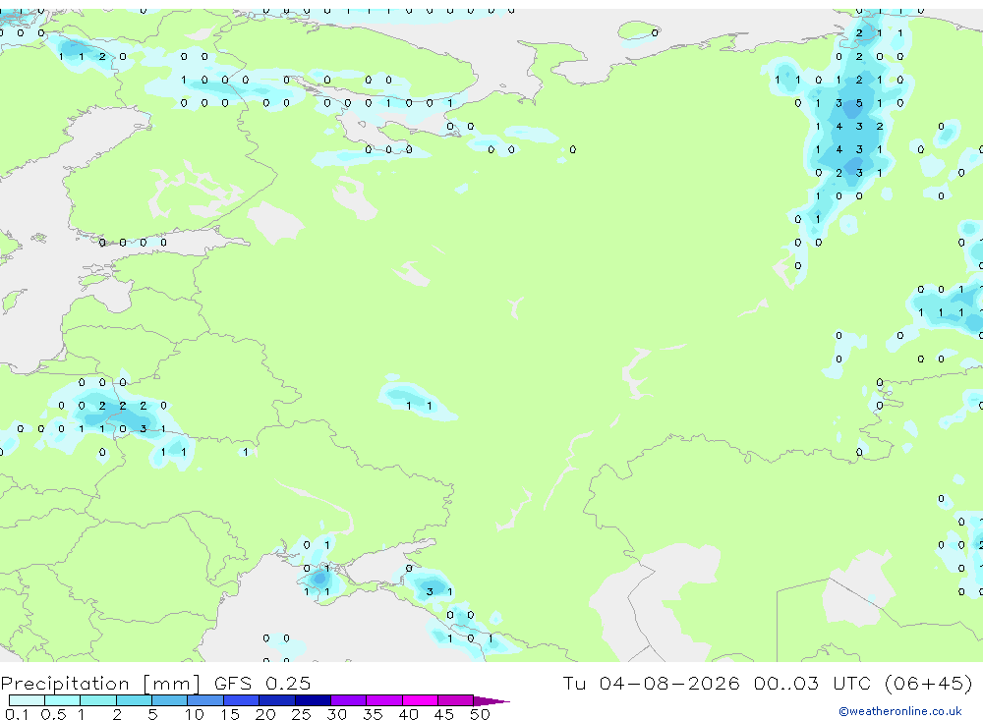The height and width of the screenshot is (720, 983).
Task: Select the legend swatch between 15 and 20
Action: [242, 700]
